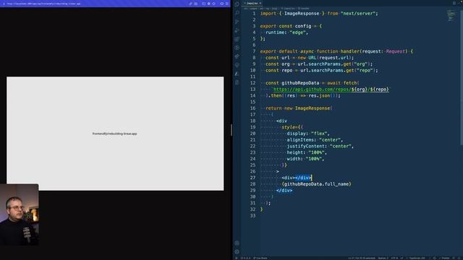Click the pencil edit icon in browser toolbar
463x260 pixels.
(x=190, y=4)
